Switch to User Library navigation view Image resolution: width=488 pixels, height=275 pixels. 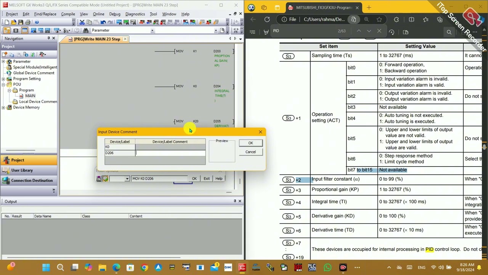(29, 170)
